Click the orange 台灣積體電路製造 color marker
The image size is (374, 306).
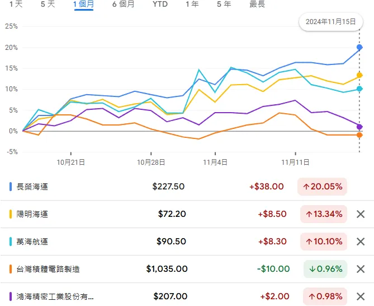click(x=11, y=269)
